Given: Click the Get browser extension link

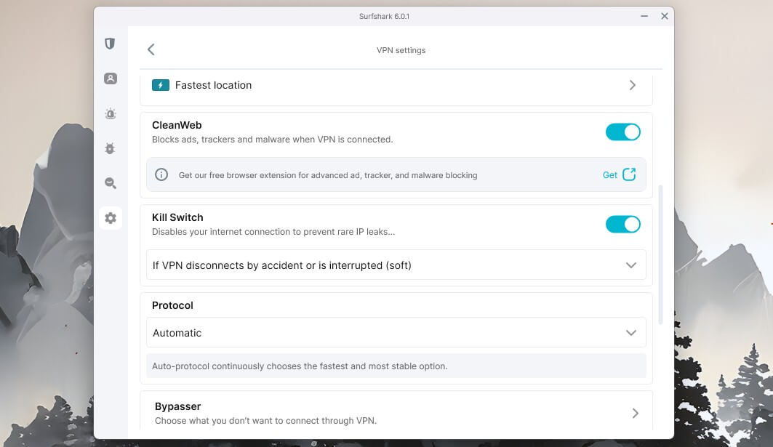Looking at the screenshot, I should coord(610,175).
